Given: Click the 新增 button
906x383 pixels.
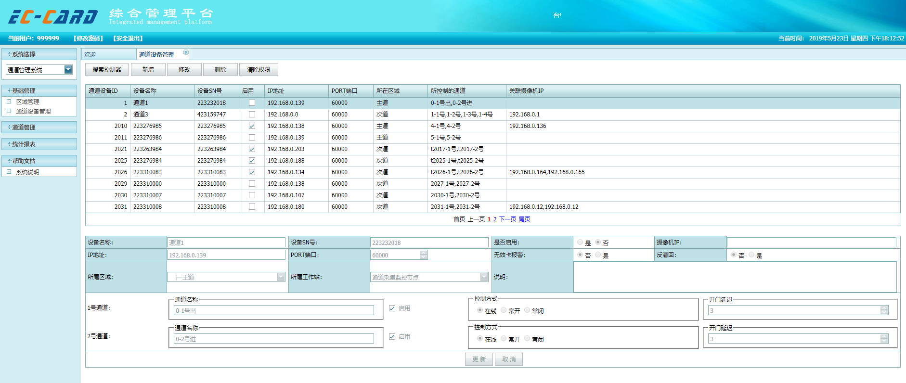Looking at the screenshot, I should 148,70.
